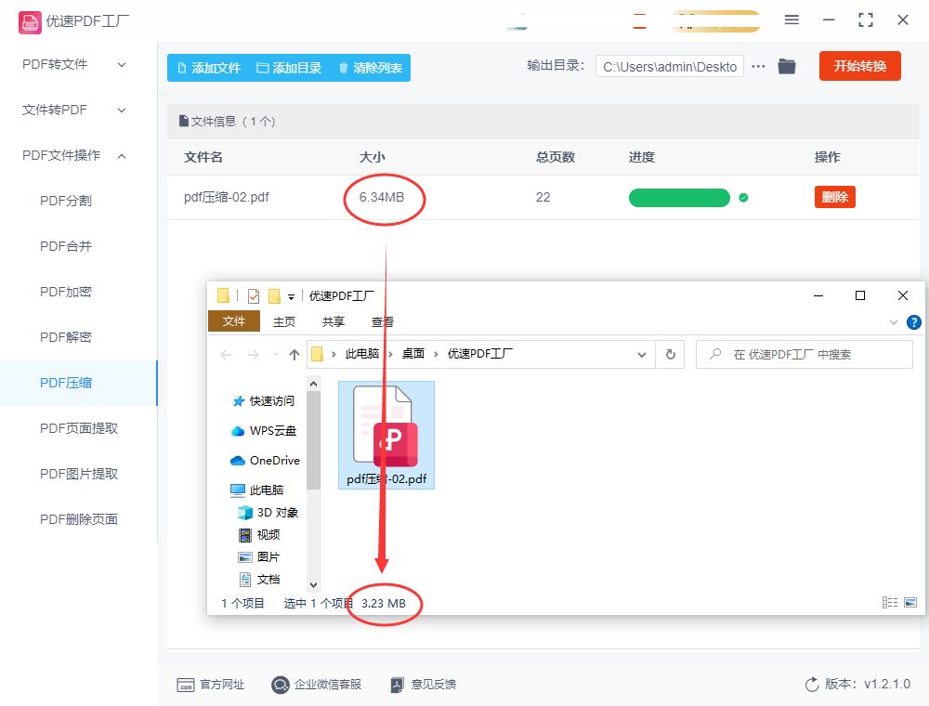The image size is (929, 706).
Task: Select 文档 in the navigation pane
Action: pyautogui.click(x=259, y=580)
